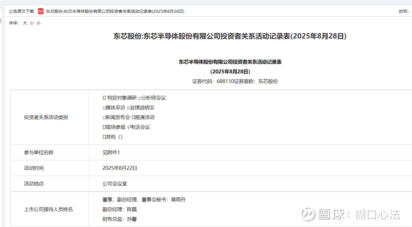Click the 公司会议室 cell
The height and width of the screenshot is (227, 412).
pyautogui.click(x=115, y=184)
